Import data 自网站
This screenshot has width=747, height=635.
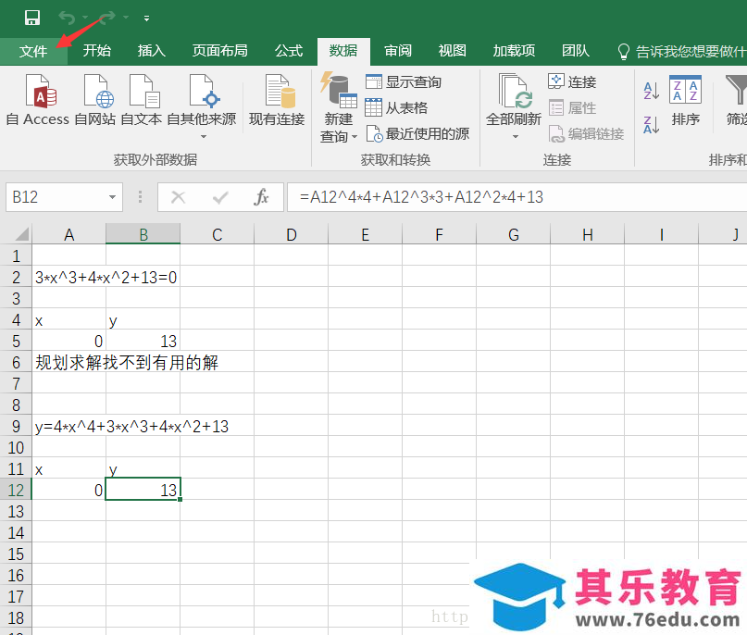[x=95, y=100]
